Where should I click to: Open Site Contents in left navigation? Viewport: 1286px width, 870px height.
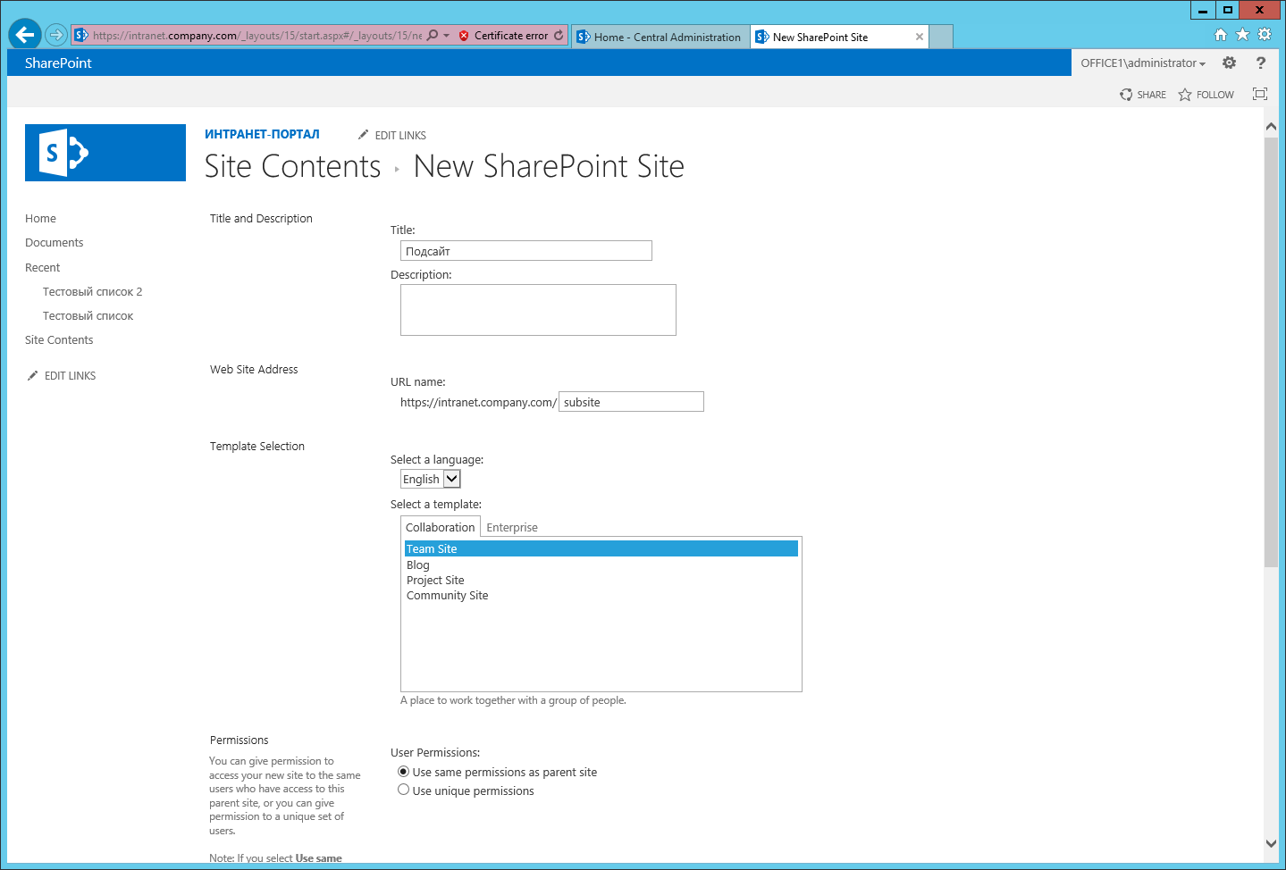pyautogui.click(x=59, y=340)
